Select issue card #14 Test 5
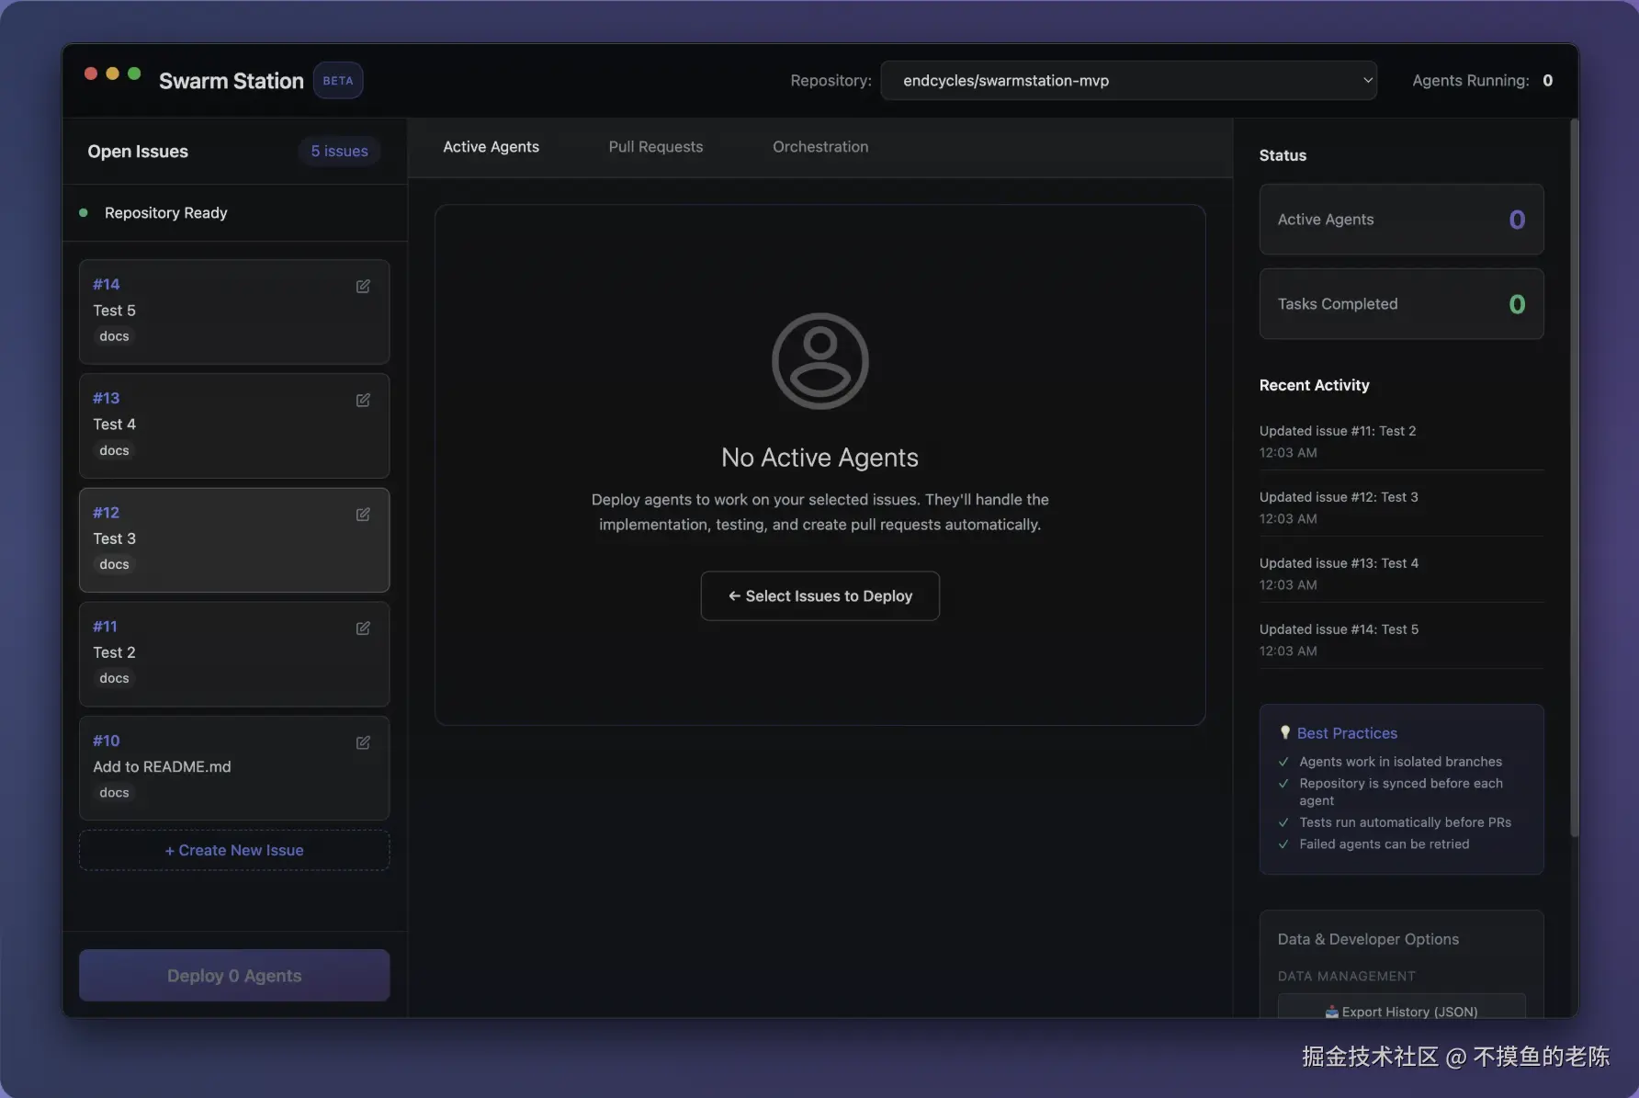 coord(234,311)
